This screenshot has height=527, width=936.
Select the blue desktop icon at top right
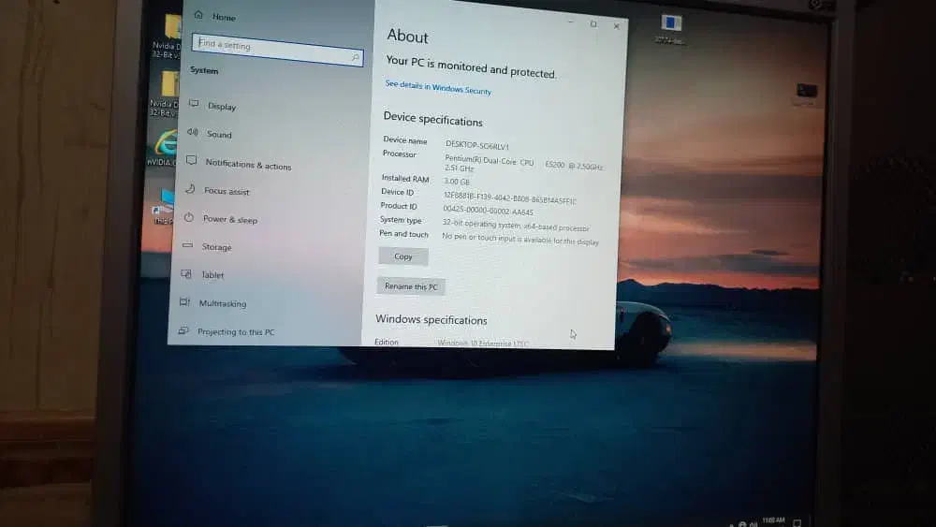671,24
